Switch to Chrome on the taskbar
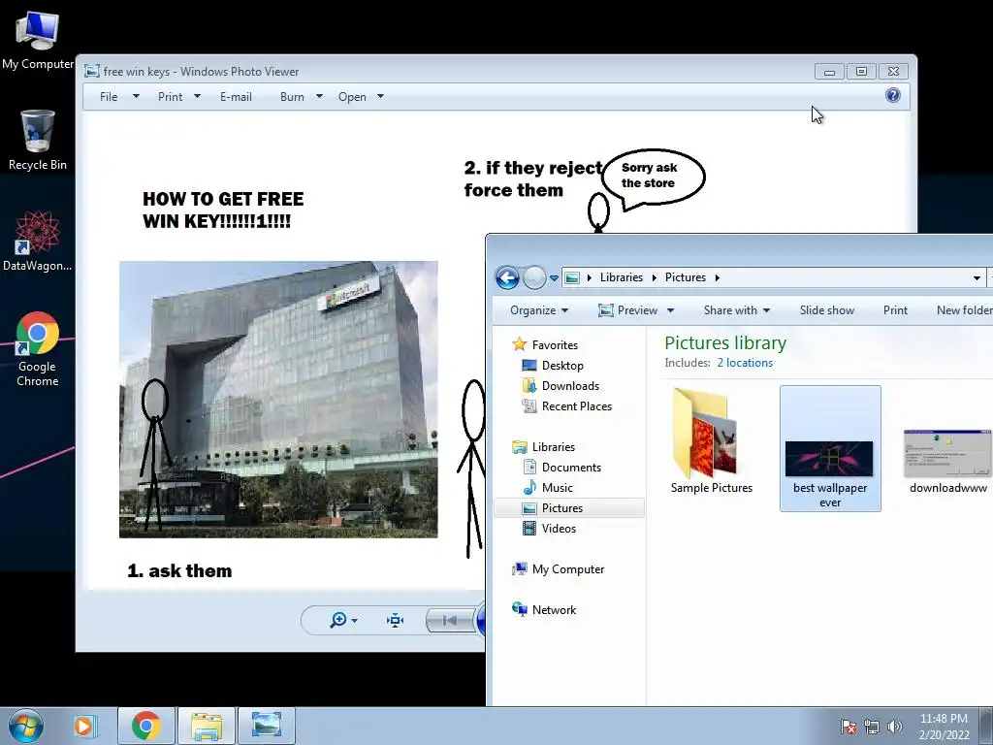 [x=145, y=726]
